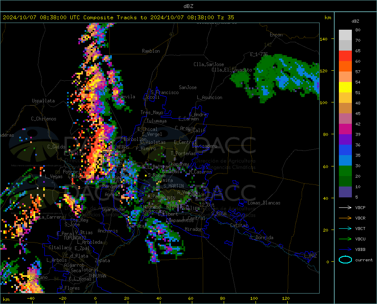
Task: Click the 'VBBB' legend label
Action: [360, 250]
